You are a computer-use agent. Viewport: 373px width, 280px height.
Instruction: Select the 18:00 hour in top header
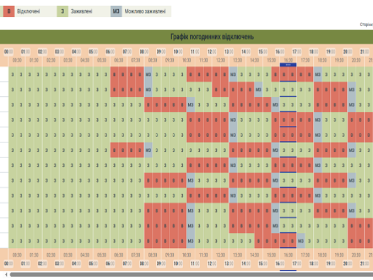(x=314, y=51)
